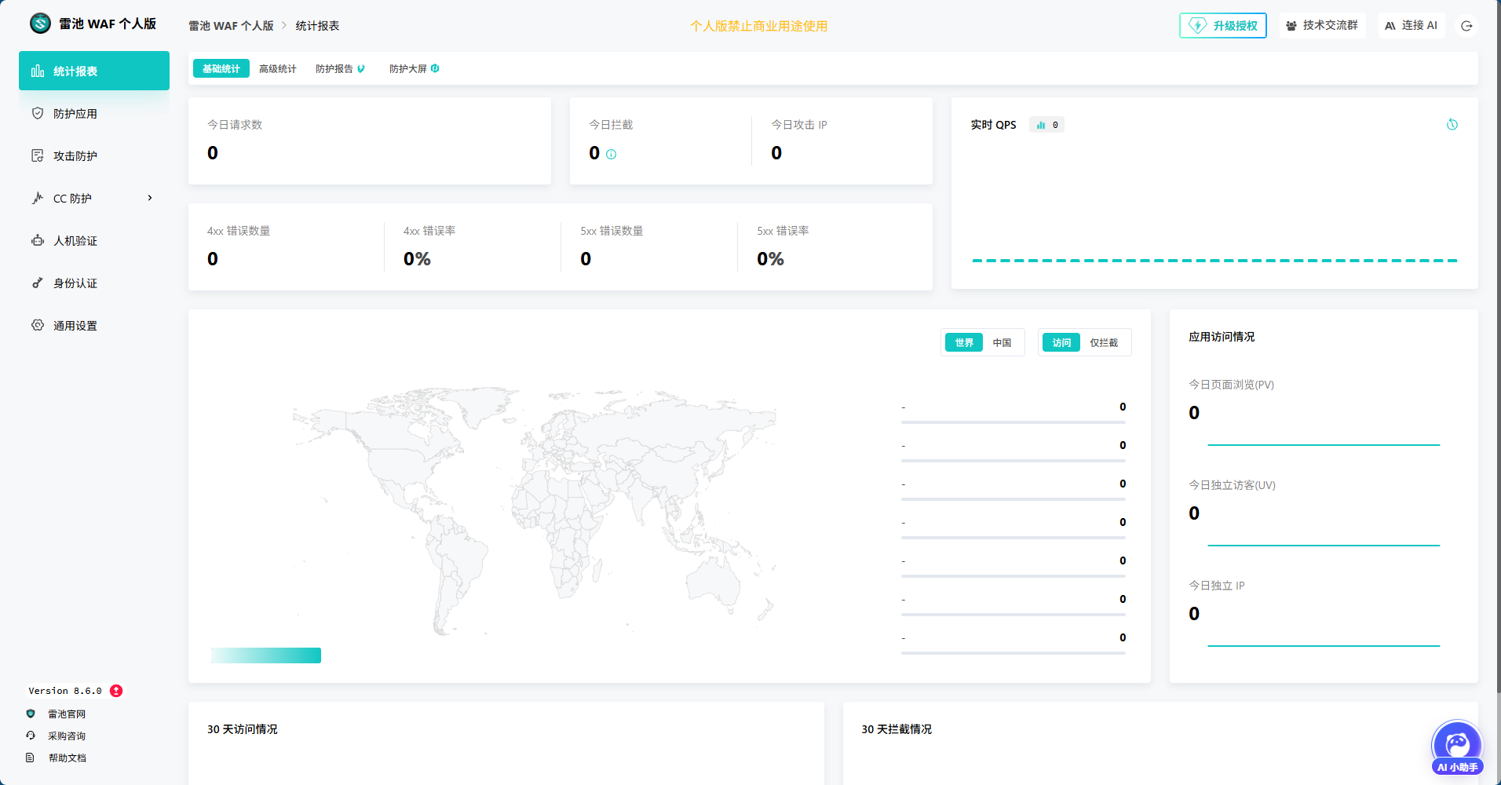Viewport: 1501px width, 785px height.
Task: Click the pulse icon beside CC 防护
Action: (x=38, y=198)
